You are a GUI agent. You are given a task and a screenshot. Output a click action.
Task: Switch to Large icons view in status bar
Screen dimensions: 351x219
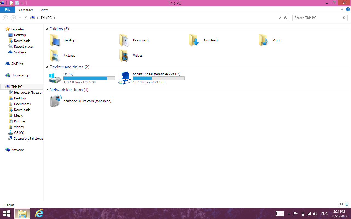(x=347, y=205)
